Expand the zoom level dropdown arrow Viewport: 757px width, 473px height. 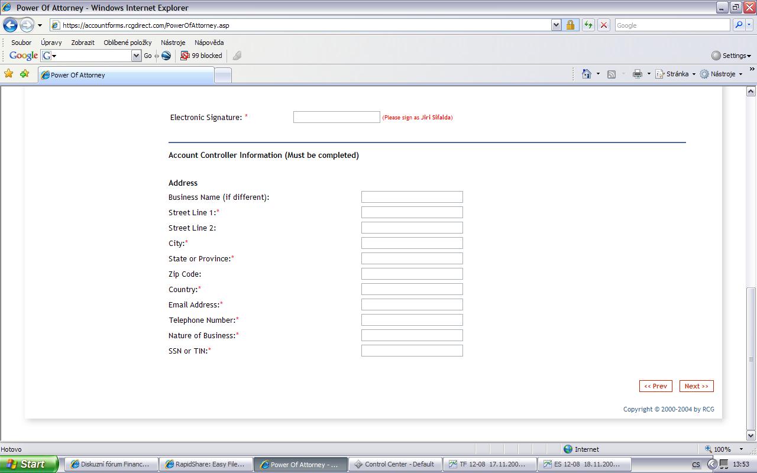pyautogui.click(x=741, y=449)
